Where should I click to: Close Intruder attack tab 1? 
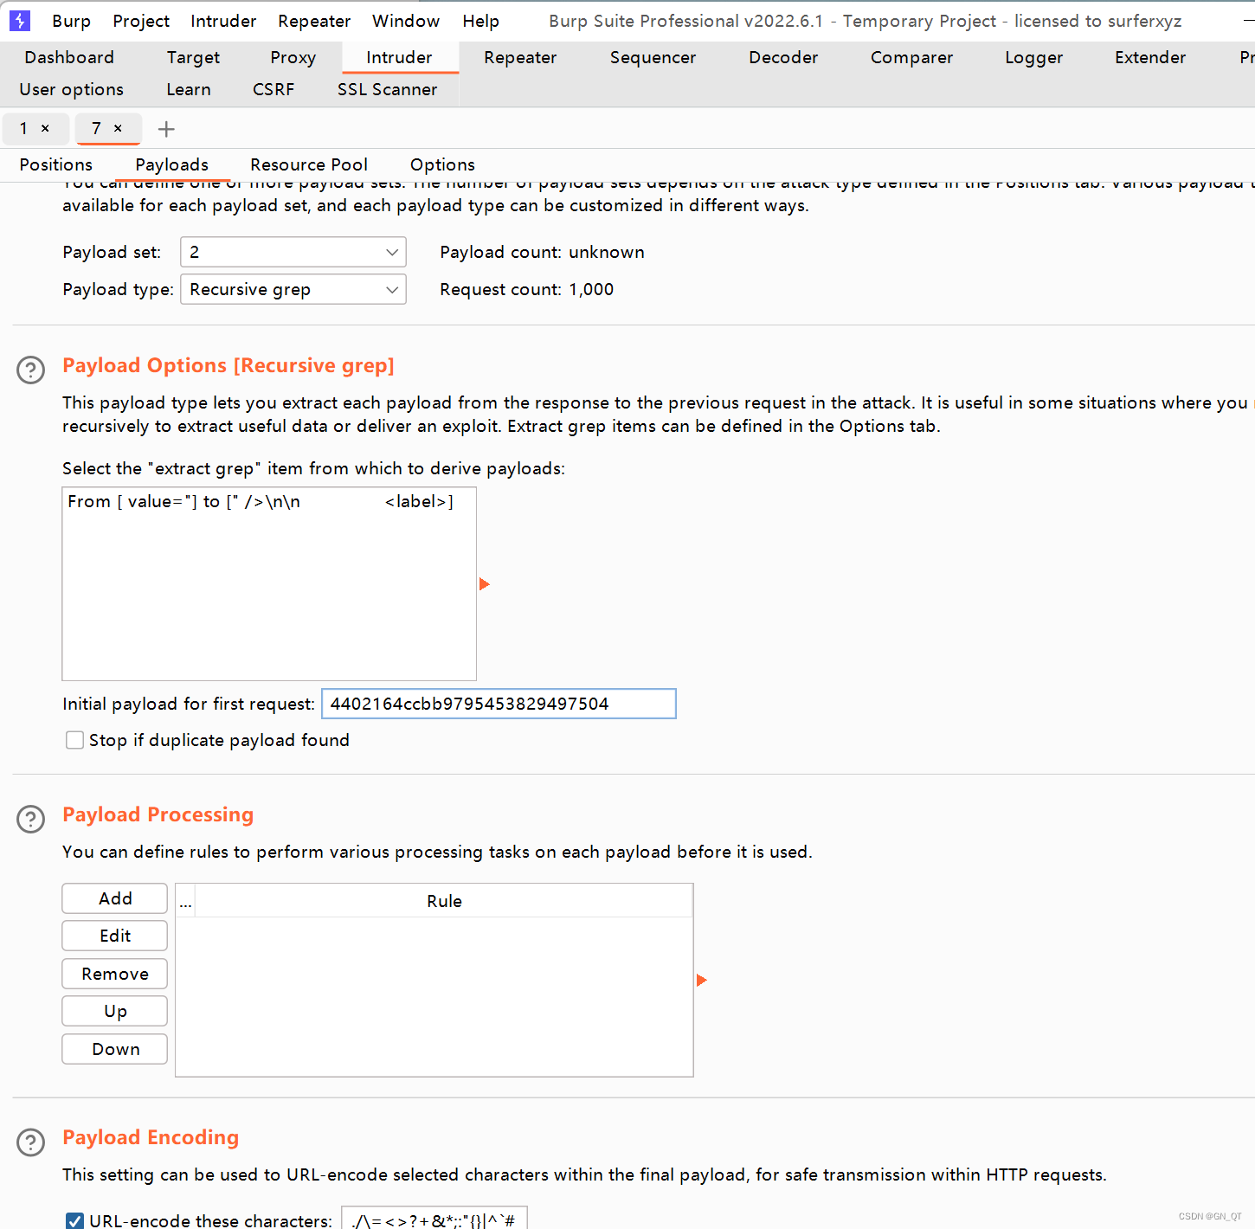coord(45,128)
